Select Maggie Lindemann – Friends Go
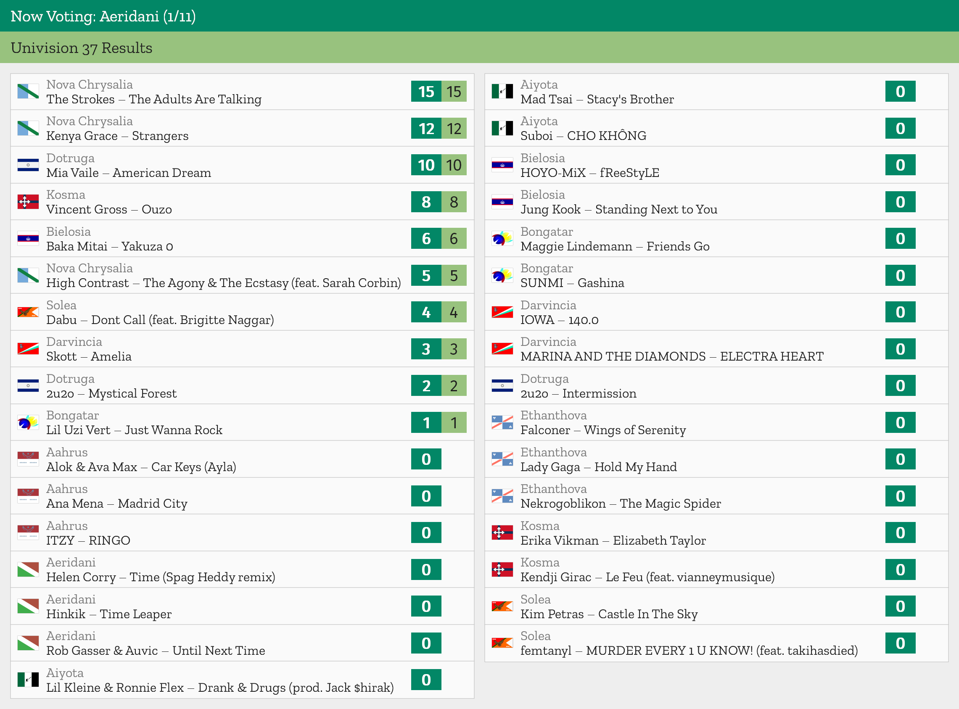This screenshot has width=959, height=709. click(615, 246)
